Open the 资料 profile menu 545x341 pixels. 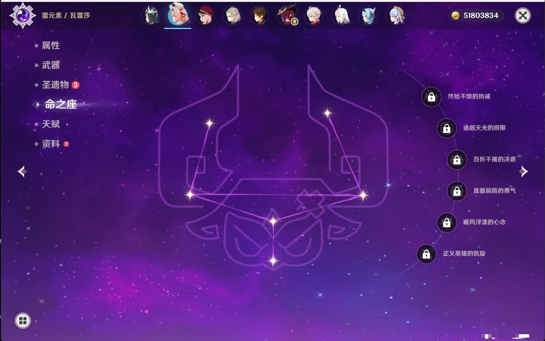(x=51, y=144)
